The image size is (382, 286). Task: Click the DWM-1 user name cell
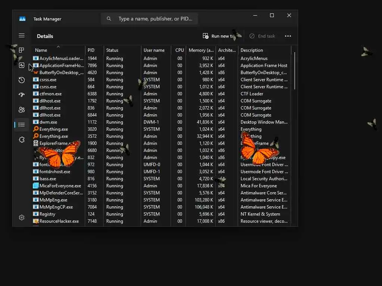click(x=151, y=122)
